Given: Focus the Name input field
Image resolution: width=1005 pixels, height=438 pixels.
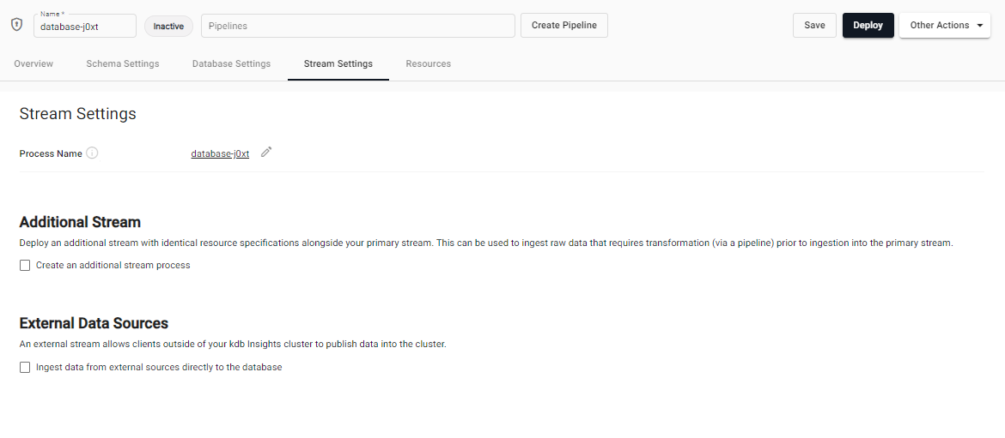Looking at the screenshot, I should (x=84, y=27).
